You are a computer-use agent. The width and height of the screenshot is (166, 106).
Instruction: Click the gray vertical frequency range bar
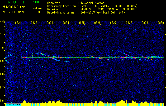[5, 61]
